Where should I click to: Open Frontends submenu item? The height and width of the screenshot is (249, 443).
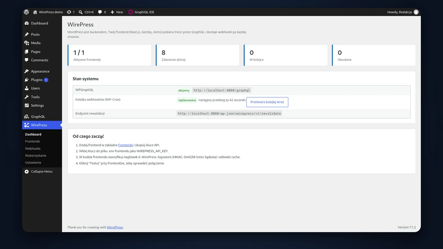coord(32,141)
